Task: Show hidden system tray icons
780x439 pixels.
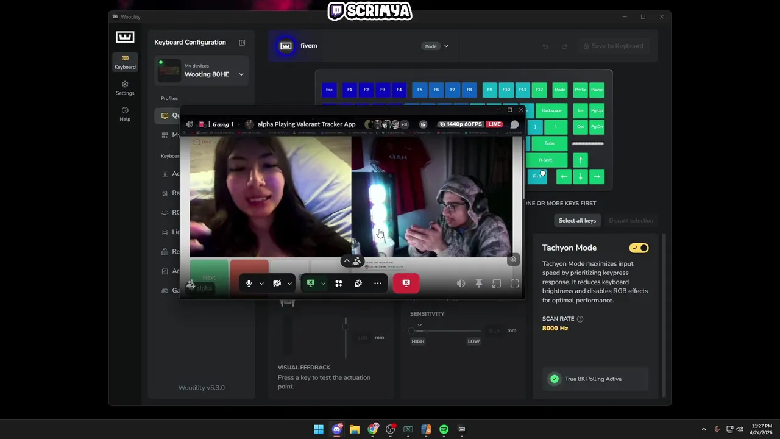Action: tap(704, 429)
